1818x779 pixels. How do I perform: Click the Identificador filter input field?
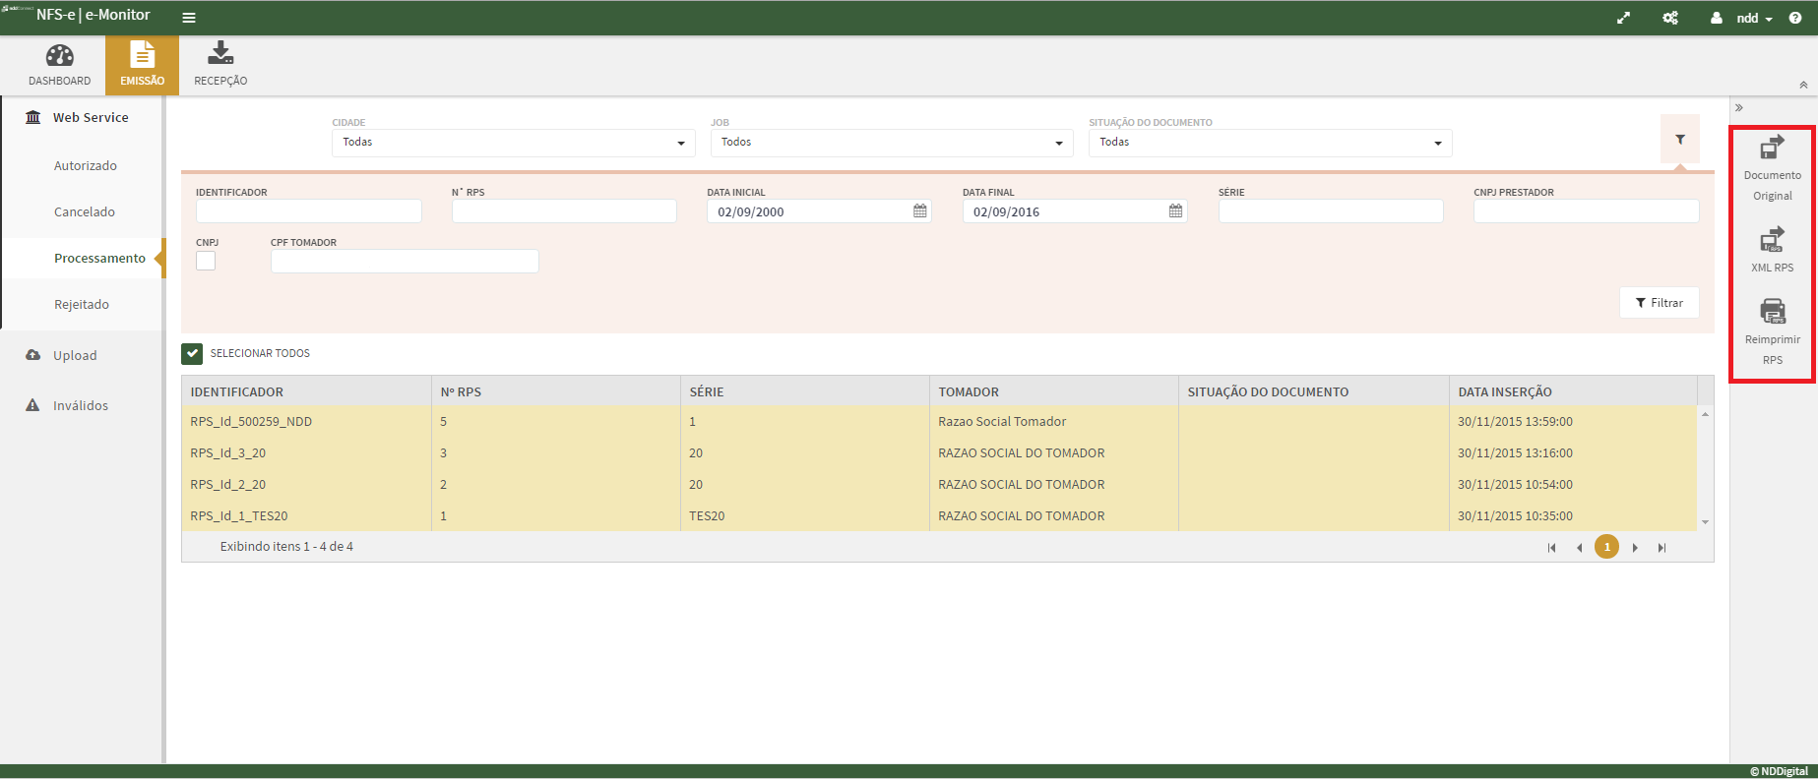(x=308, y=211)
